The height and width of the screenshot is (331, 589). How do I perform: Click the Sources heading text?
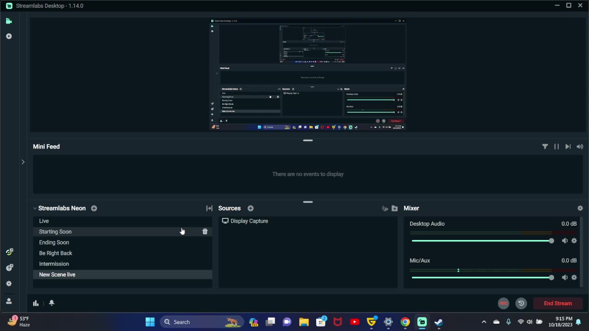230,208
